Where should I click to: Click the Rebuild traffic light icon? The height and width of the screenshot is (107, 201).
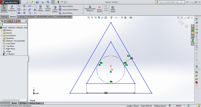tap(58, 2)
